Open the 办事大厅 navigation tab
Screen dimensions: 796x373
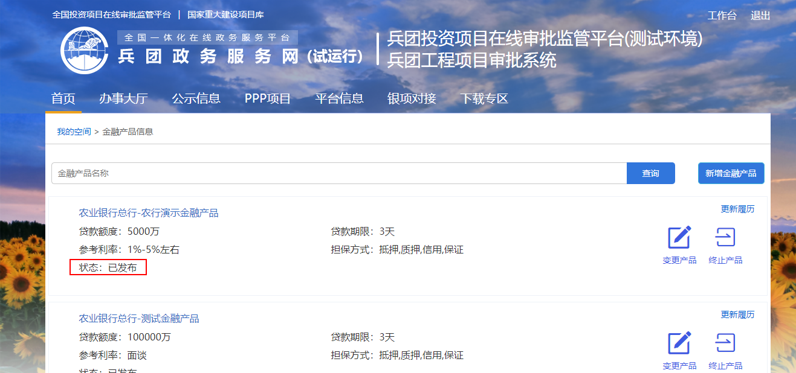(x=123, y=99)
